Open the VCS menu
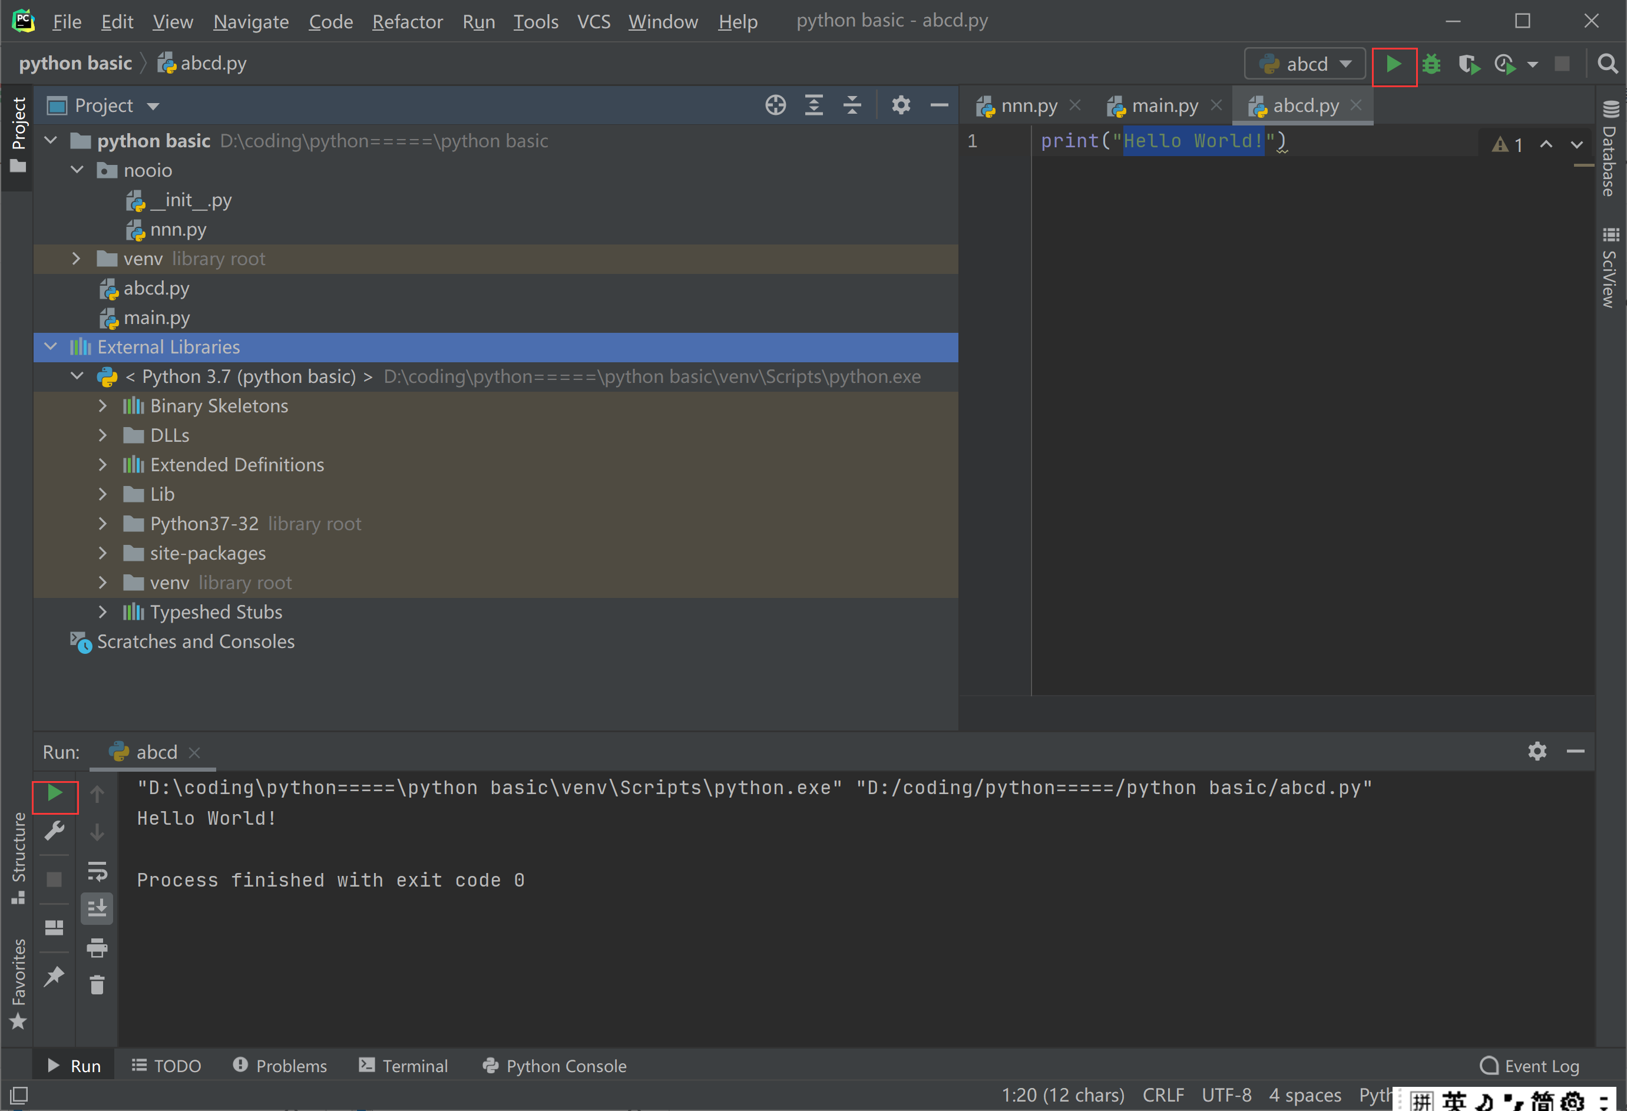This screenshot has height=1111, width=1627. tap(594, 22)
